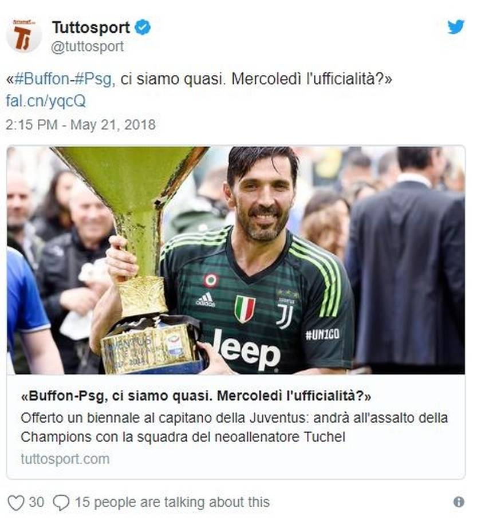Click the reply speech bubble icon

[x=61, y=503]
